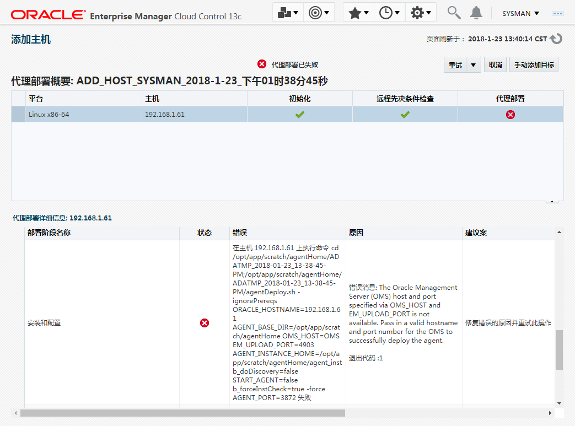
Task: Click the agent deployment failed icon in row
Action: (x=510, y=115)
